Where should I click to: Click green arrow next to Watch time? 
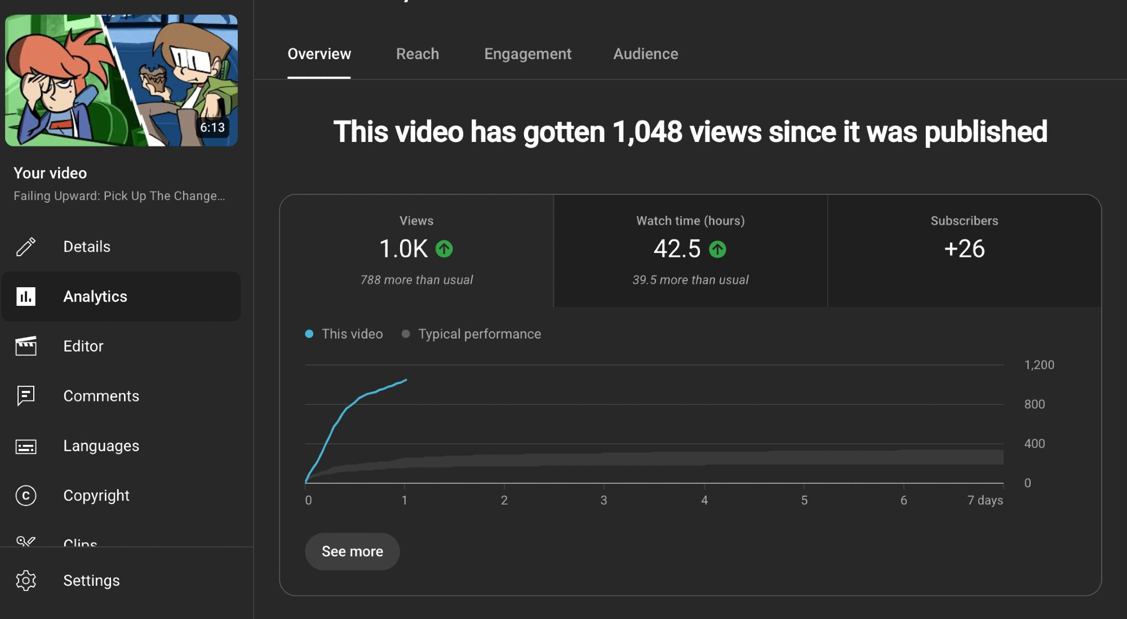tap(717, 249)
